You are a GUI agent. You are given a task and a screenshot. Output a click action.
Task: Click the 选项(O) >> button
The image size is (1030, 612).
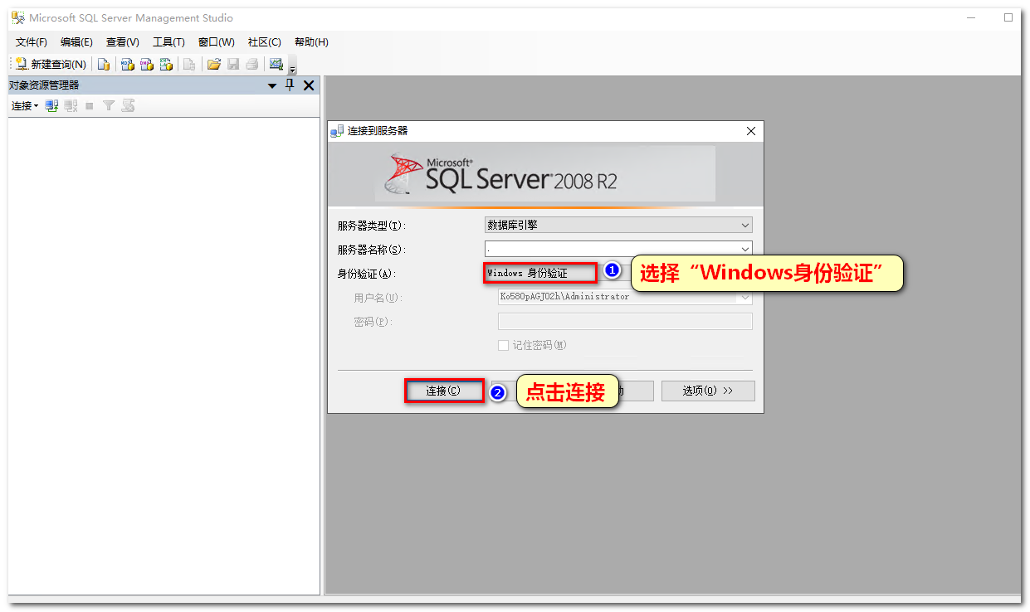(x=707, y=391)
